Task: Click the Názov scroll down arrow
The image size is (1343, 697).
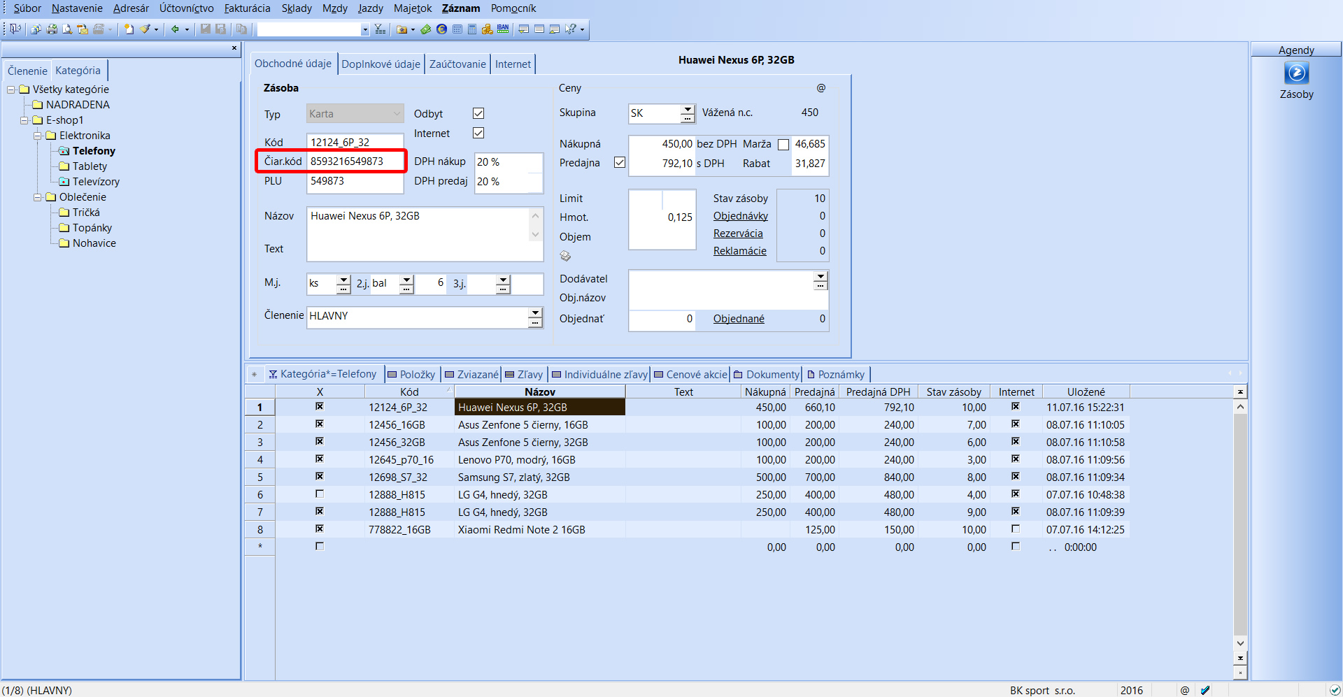Action: 535,235
